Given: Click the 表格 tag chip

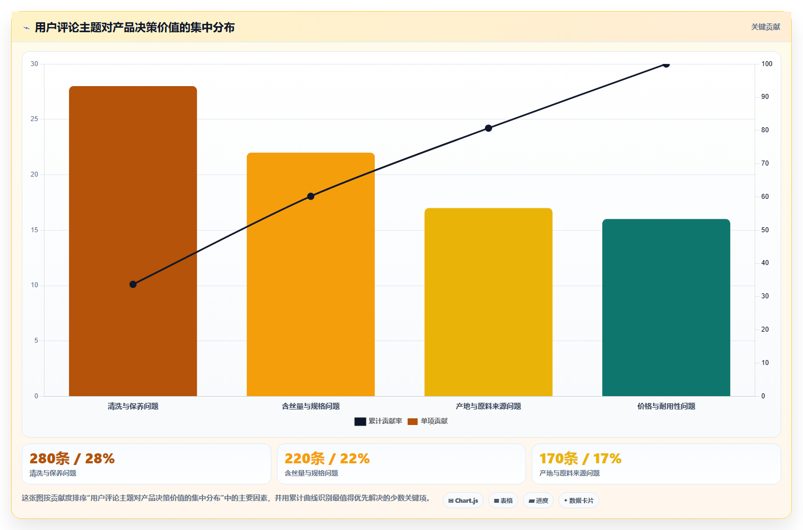Looking at the screenshot, I should click(x=503, y=501).
